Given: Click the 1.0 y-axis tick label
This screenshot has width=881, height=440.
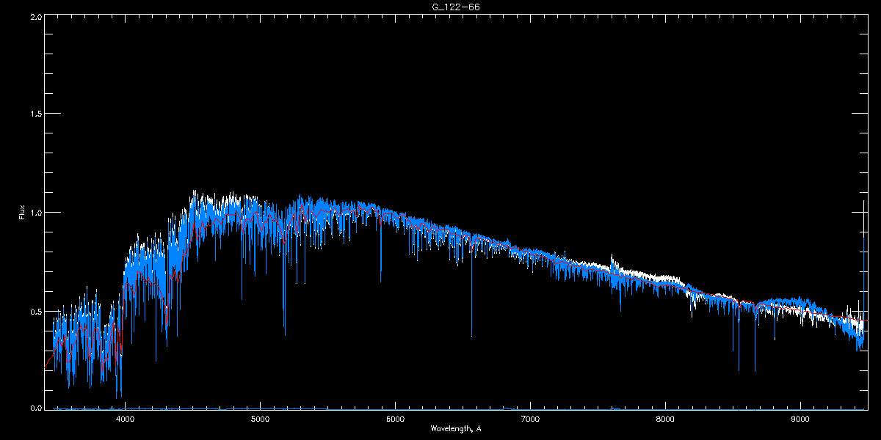Looking at the screenshot, I should [x=35, y=213].
